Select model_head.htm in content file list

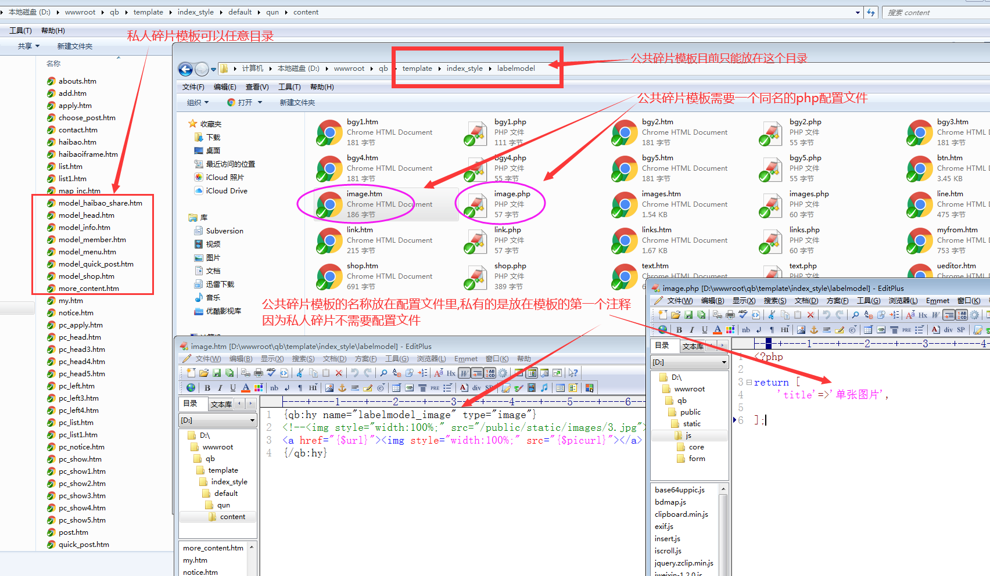coord(86,215)
